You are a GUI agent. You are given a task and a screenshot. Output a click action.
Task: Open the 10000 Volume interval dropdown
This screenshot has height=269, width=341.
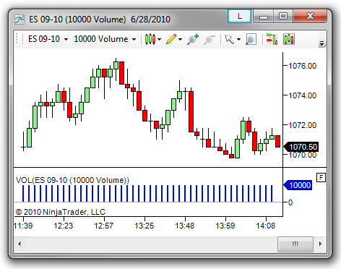pos(105,39)
